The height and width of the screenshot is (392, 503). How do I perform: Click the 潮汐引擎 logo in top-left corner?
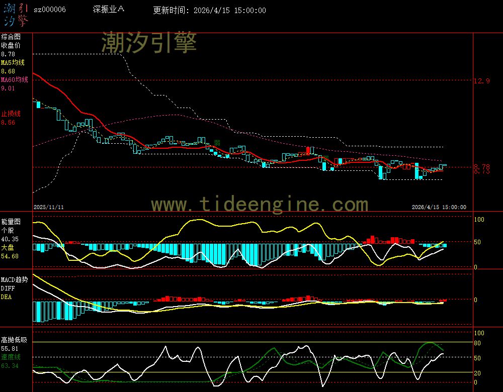coord(16,14)
